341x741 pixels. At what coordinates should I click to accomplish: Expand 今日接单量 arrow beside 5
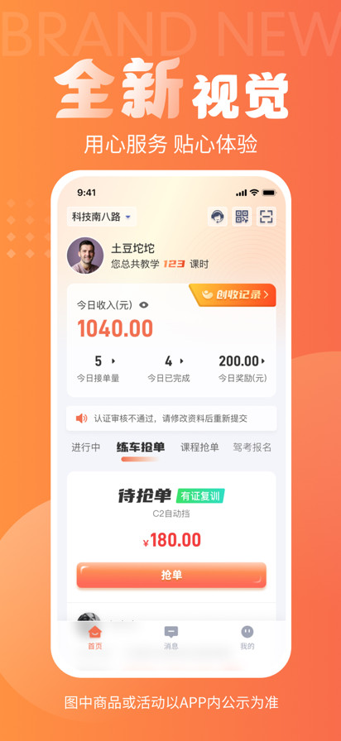point(113,361)
